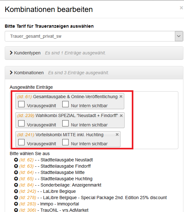Viewport: 184px width, 212px height.
Task: Toggle Nur Intern sichtbar for Gesamtausgabe entry
Action: pos(65,104)
